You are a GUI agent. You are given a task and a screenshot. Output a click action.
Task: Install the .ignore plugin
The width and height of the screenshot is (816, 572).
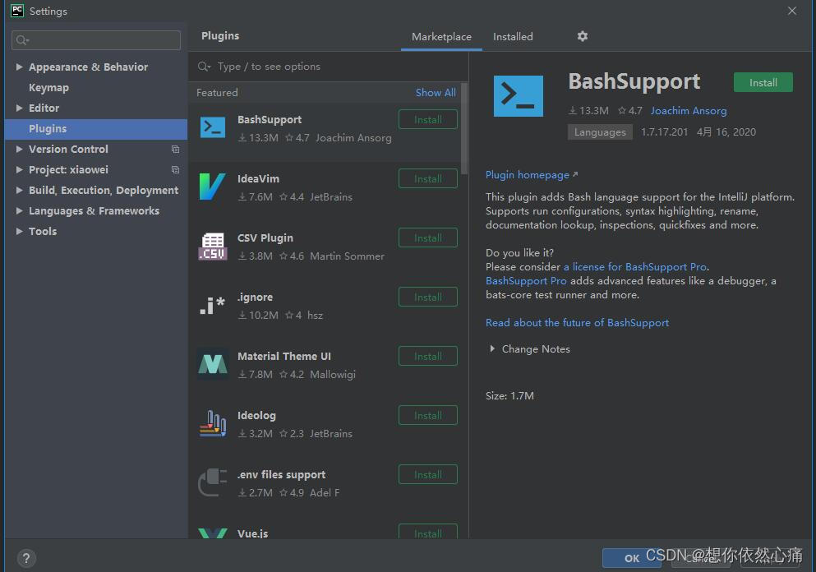point(428,297)
